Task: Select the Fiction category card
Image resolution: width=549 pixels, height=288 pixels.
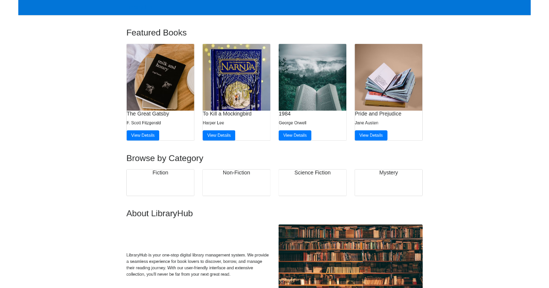Action: coord(160,182)
